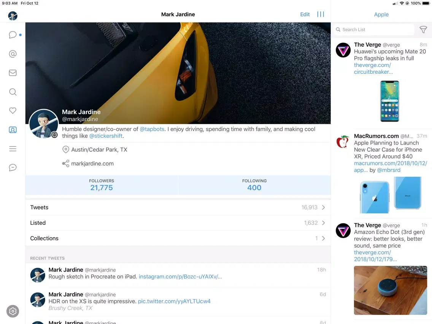Open the Search magnifier icon in sidebar
The image size is (432, 324).
(x=13, y=92)
